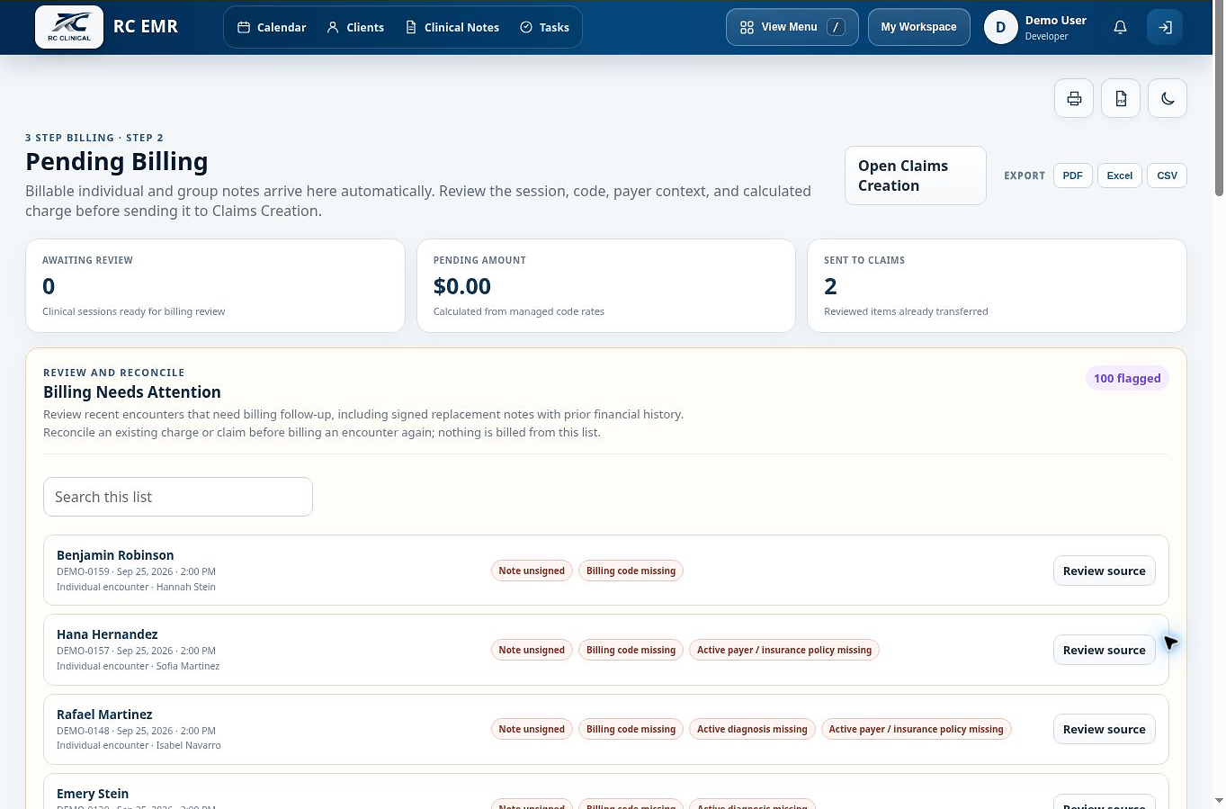The width and height of the screenshot is (1226, 809).
Task: Click the Clients person icon
Action: (333, 27)
